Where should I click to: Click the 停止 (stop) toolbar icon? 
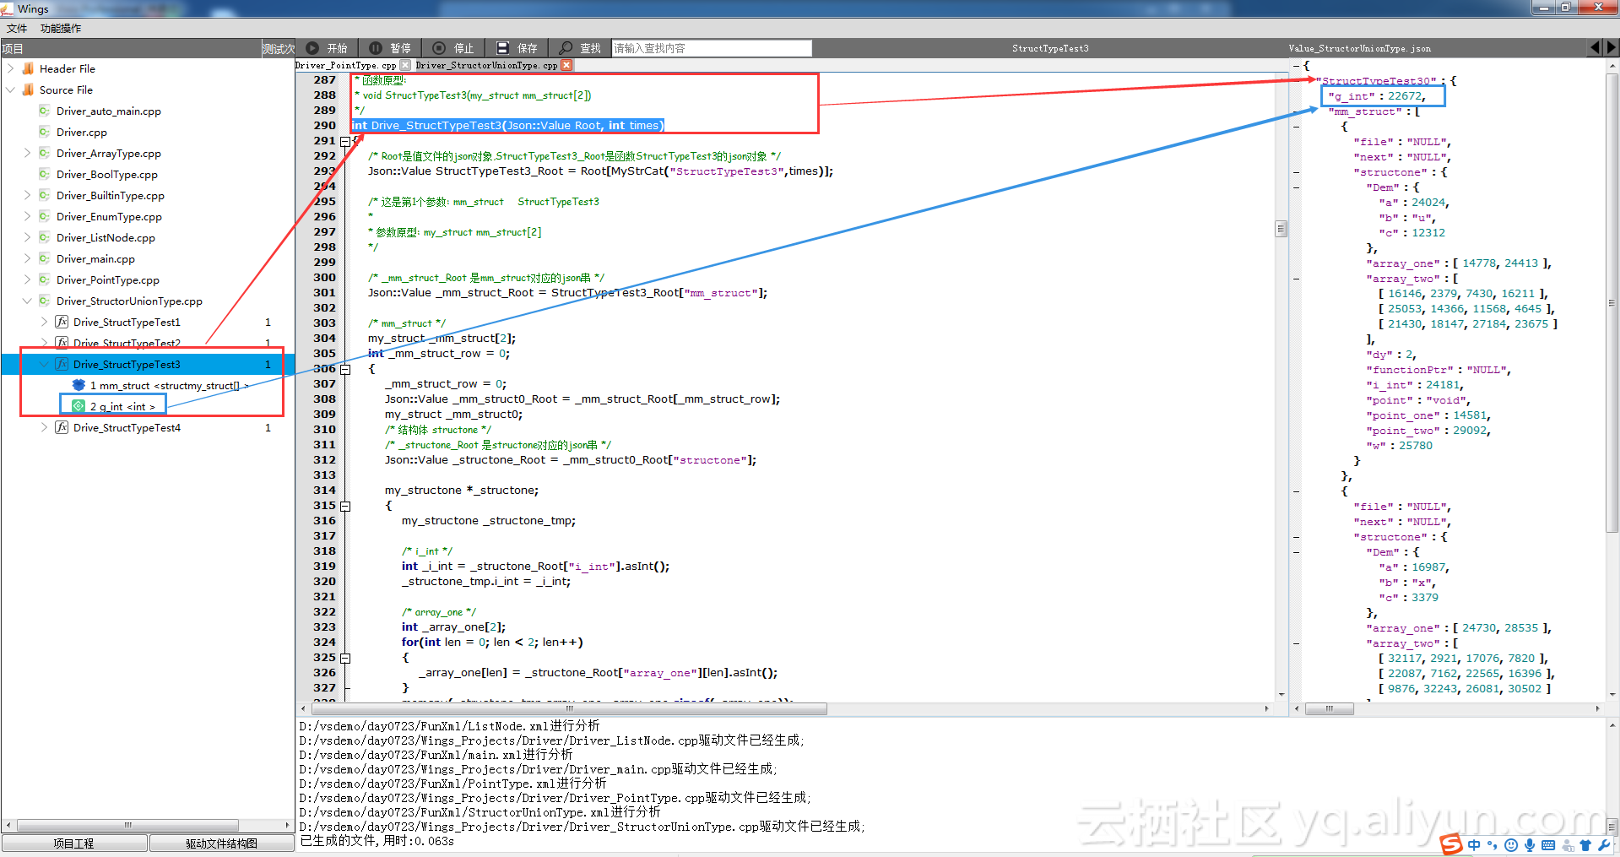click(439, 48)
